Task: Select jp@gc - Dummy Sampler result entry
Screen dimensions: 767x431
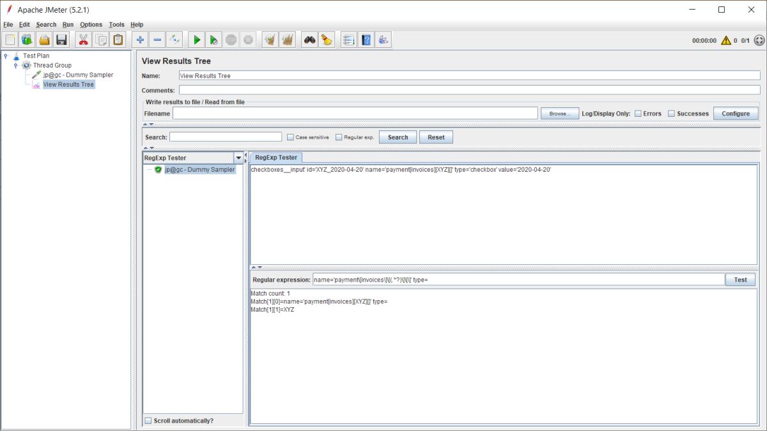Action: coord(199,170)
